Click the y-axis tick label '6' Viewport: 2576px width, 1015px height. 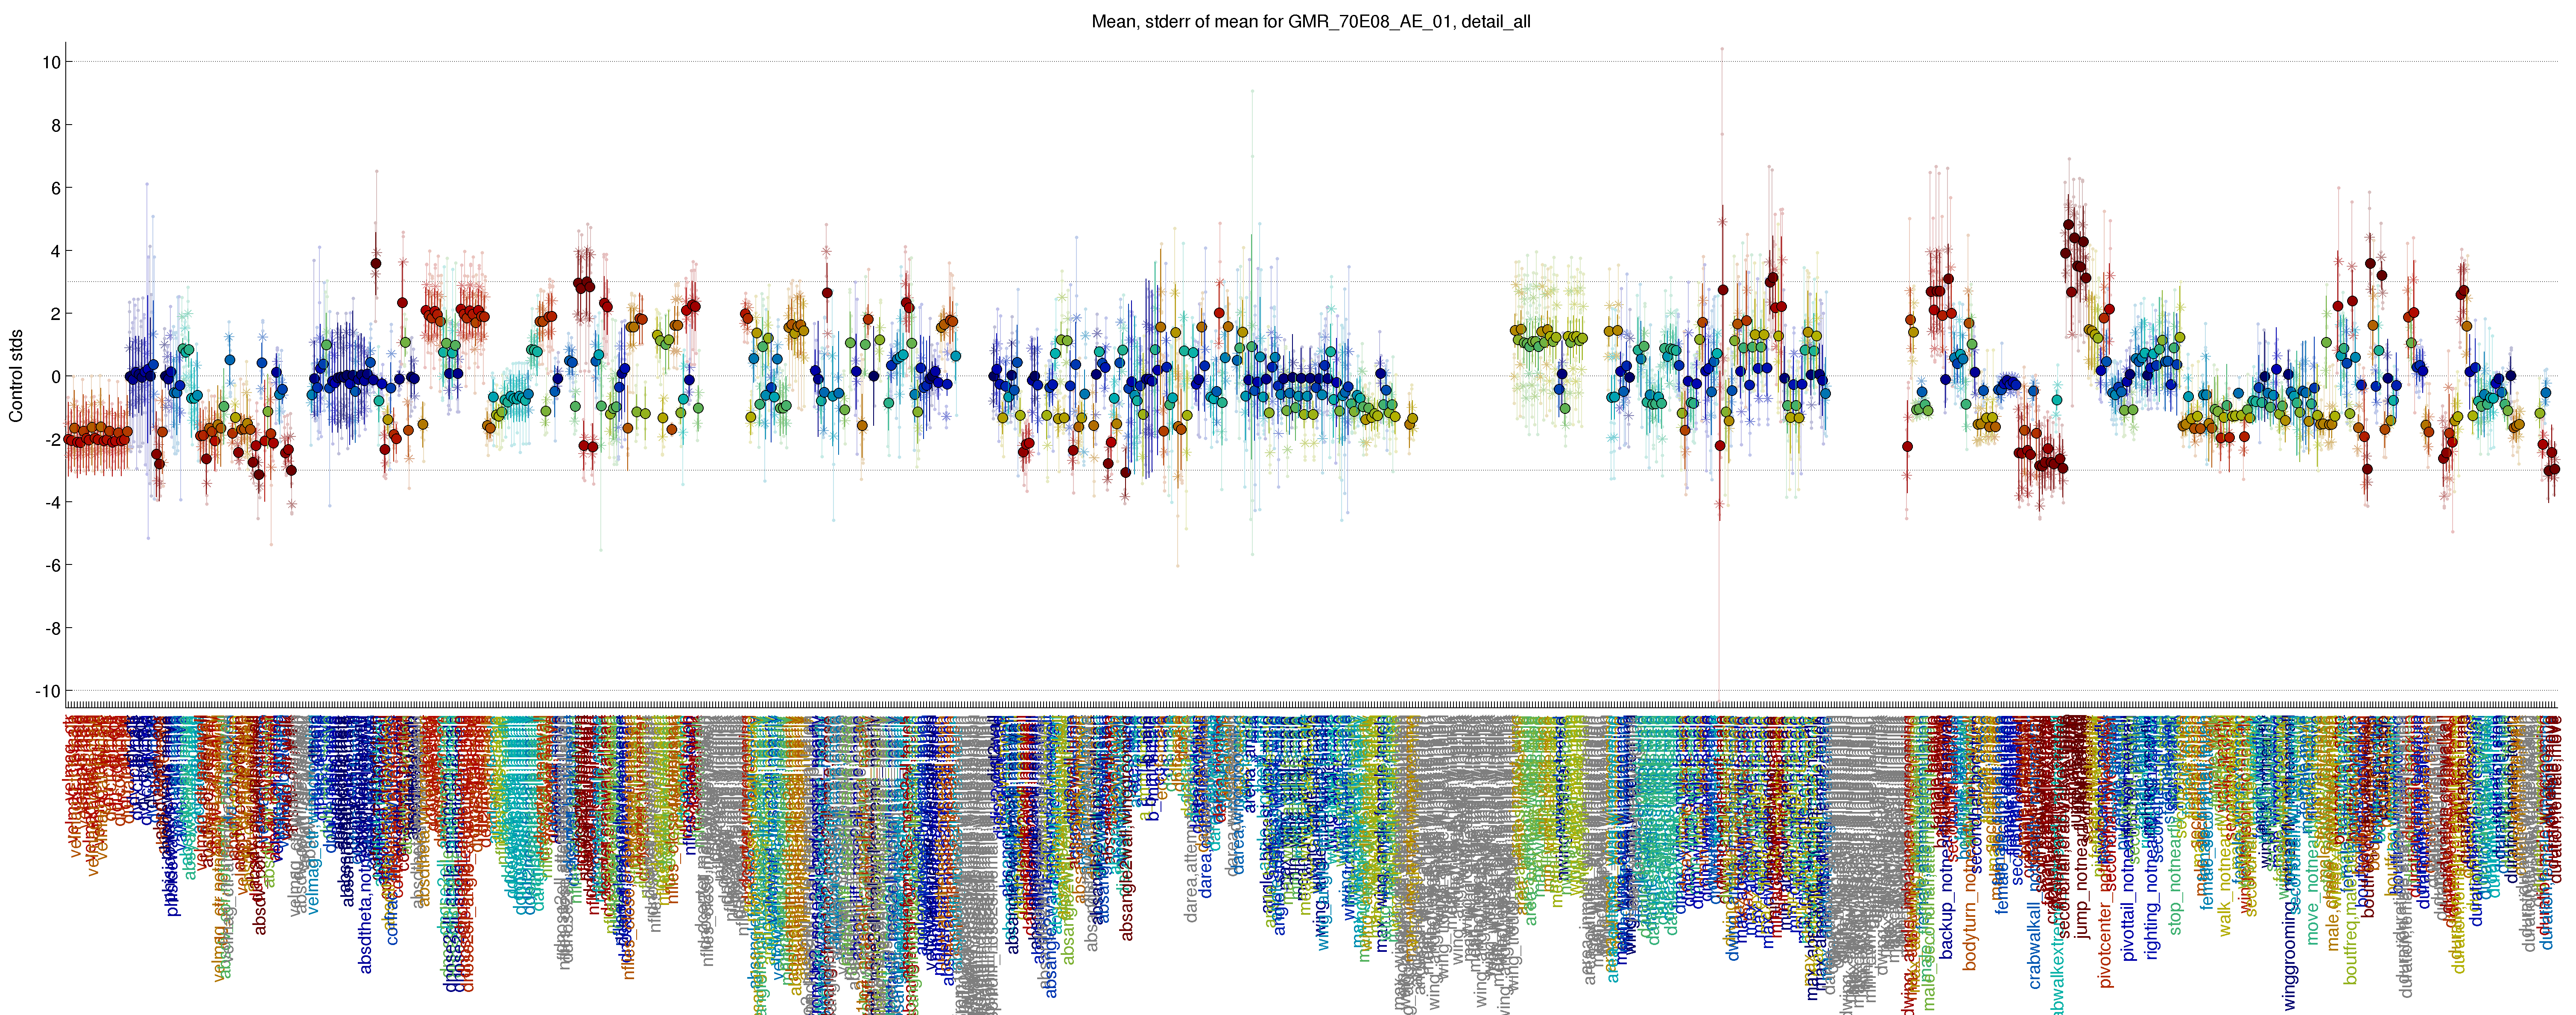click(56, 188)
